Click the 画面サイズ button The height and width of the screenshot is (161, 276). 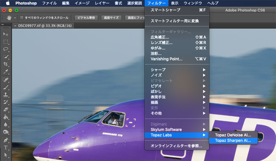pyautogui.click(x=111, y=18)
